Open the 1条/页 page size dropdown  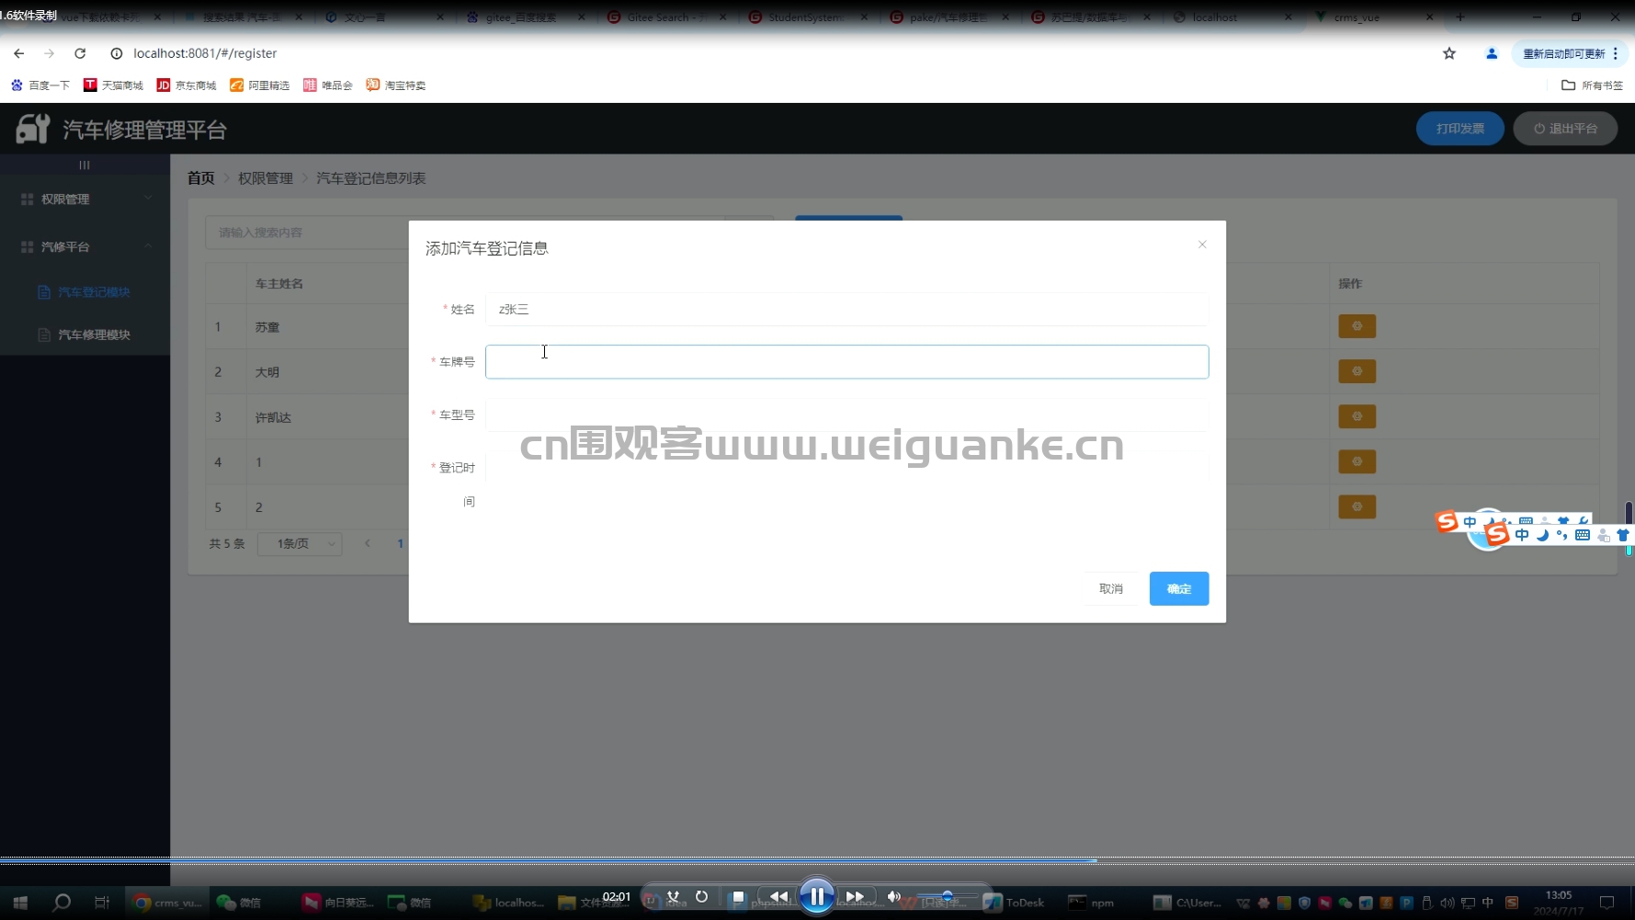coord(300,544)
